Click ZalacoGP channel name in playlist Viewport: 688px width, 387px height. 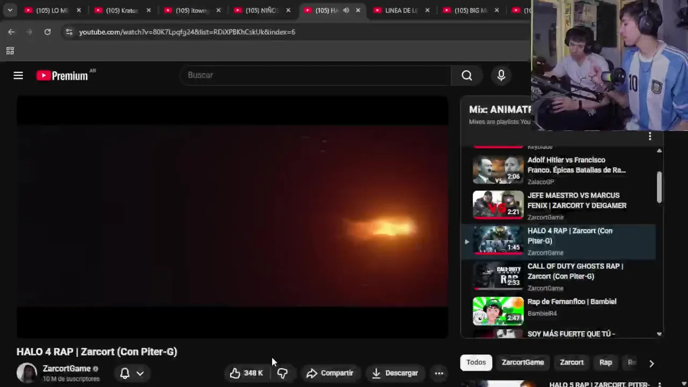pos(541,182)
